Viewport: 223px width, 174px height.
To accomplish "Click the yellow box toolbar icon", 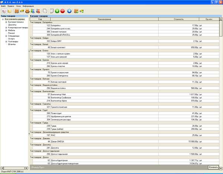I will 10,11.
